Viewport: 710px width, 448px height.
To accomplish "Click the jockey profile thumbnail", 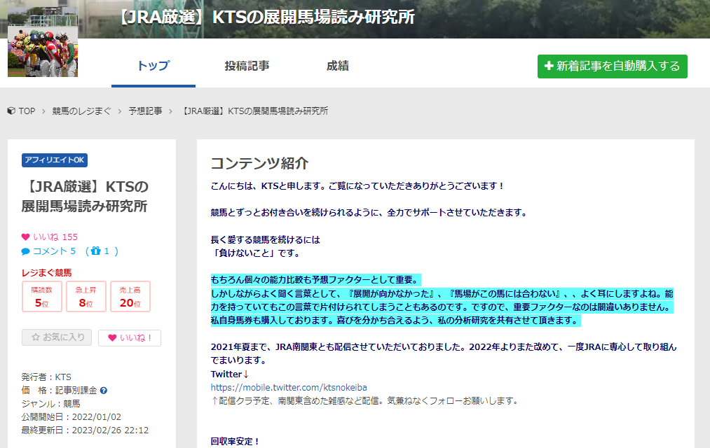I will [x=43, y=42].
